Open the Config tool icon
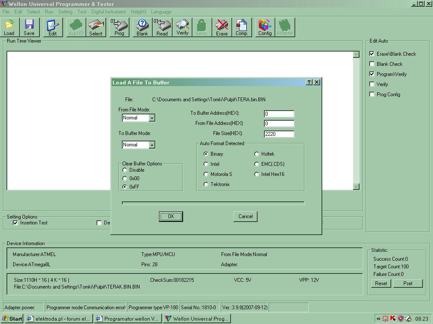This screenshot has width=433, height=324. [265, 27]
